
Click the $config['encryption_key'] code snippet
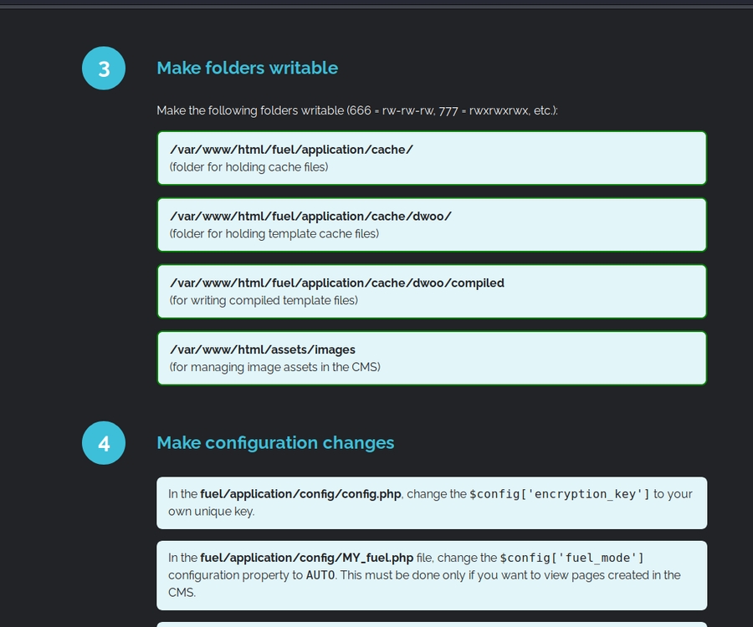560,494
